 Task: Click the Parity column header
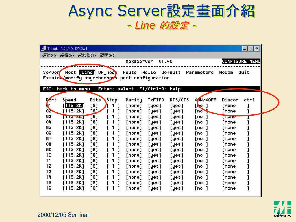pyautogui.click(x=134, y=100)
